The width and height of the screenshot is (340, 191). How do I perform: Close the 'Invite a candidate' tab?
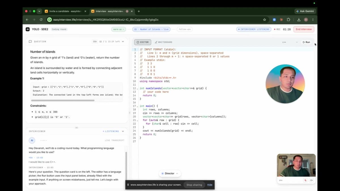point(85,11)
